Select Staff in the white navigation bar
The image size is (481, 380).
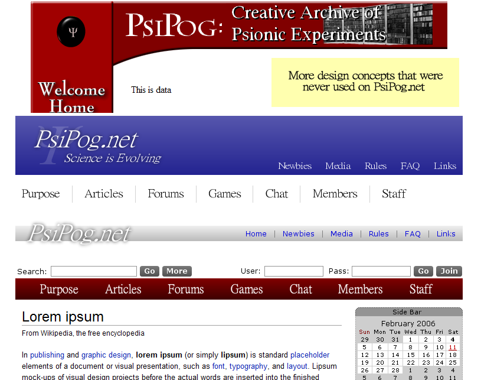tap(394, 194)
